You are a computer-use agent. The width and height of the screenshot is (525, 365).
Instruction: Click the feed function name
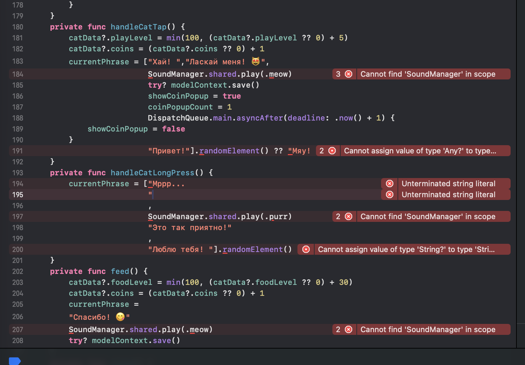[x=120, y=271]
